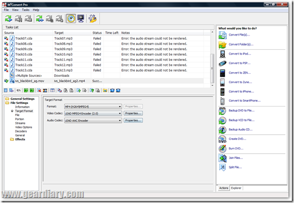Start the selected task with the single green play icon

pyautogui.click(x=8, y=19)
